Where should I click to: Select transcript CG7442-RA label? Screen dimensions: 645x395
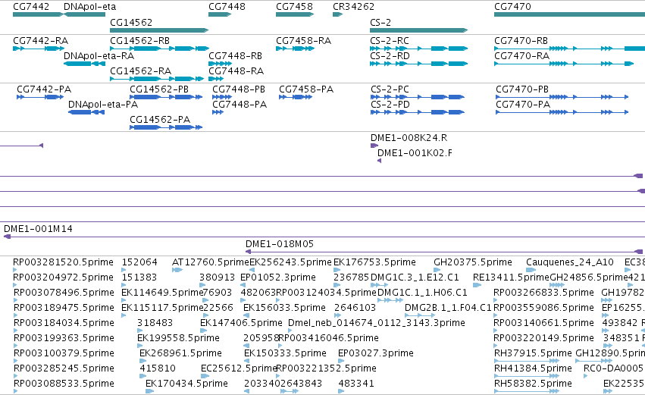[40, 41]
